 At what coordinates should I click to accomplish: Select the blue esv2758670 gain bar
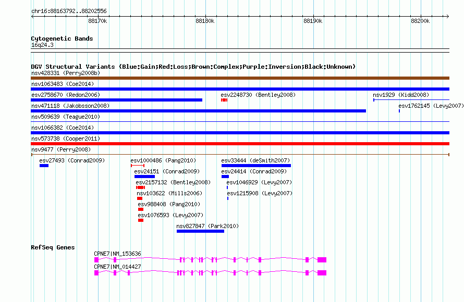point(117,100)
